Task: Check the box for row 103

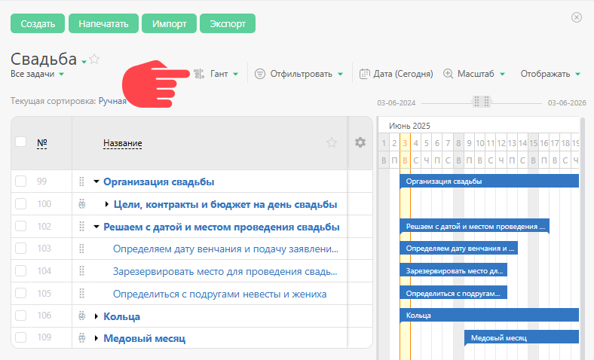Action: 20,249
